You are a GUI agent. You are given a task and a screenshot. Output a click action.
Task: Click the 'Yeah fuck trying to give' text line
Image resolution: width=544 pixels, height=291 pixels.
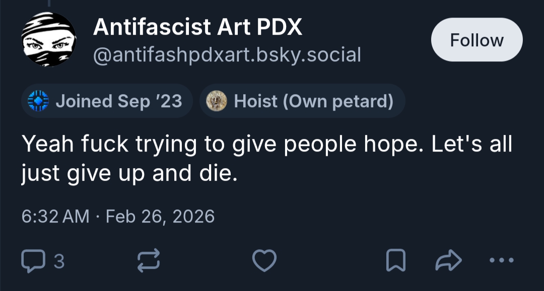(266, 145)
